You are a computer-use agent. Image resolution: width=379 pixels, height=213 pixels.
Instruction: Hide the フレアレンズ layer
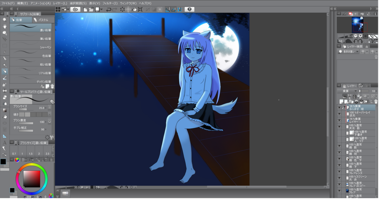339,172
